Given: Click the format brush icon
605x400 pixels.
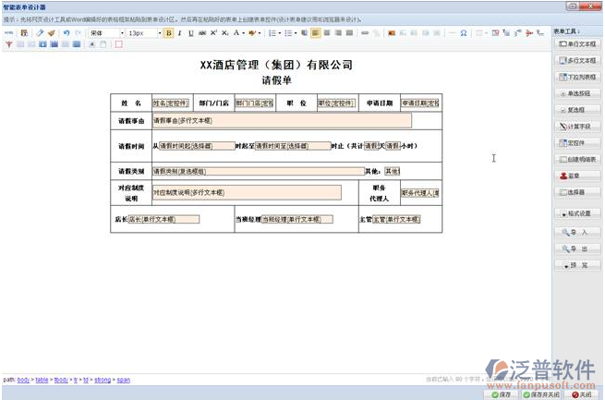Looking at the screenshot, I should click(51, 33).
